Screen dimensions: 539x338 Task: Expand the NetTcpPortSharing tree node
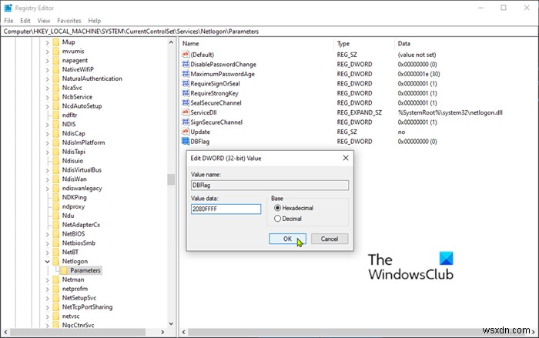(48, 307)
